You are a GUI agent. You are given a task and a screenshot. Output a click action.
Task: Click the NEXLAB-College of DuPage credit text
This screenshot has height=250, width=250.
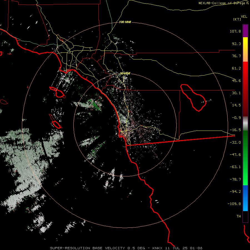pos(223,3)
